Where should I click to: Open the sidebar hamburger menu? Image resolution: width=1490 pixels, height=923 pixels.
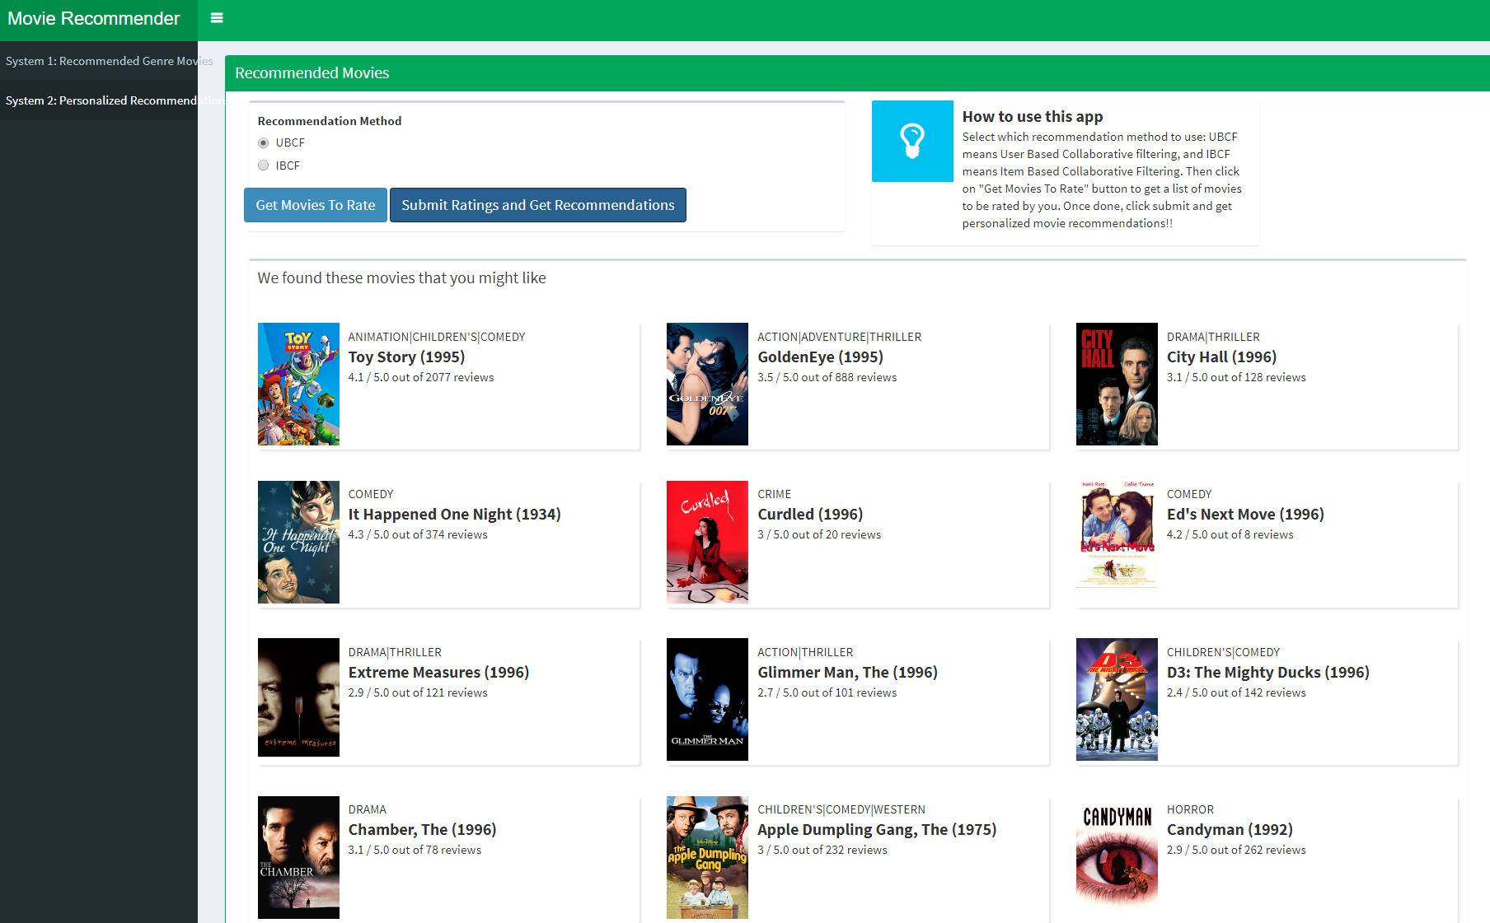(x=217, y=16)
